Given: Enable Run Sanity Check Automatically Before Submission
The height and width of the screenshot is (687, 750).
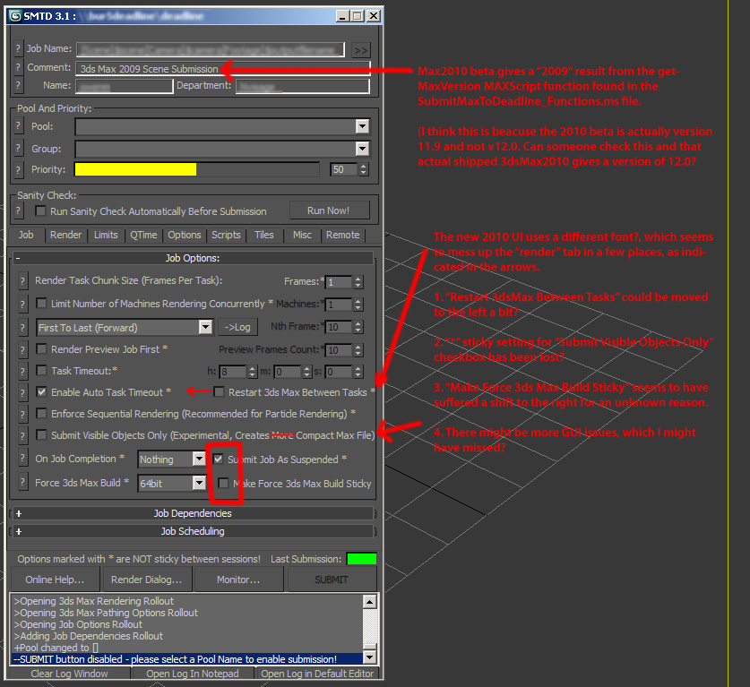Looking at the screenshot, I should (40, 210).
